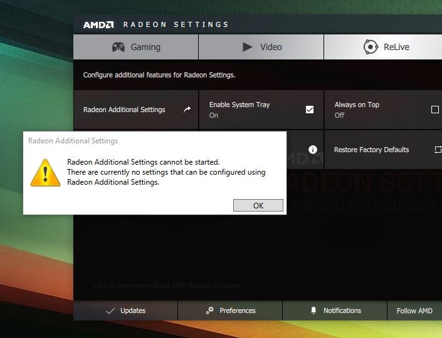Open the Gaming tab
The image size is (442, 338).
pos(136,47)
